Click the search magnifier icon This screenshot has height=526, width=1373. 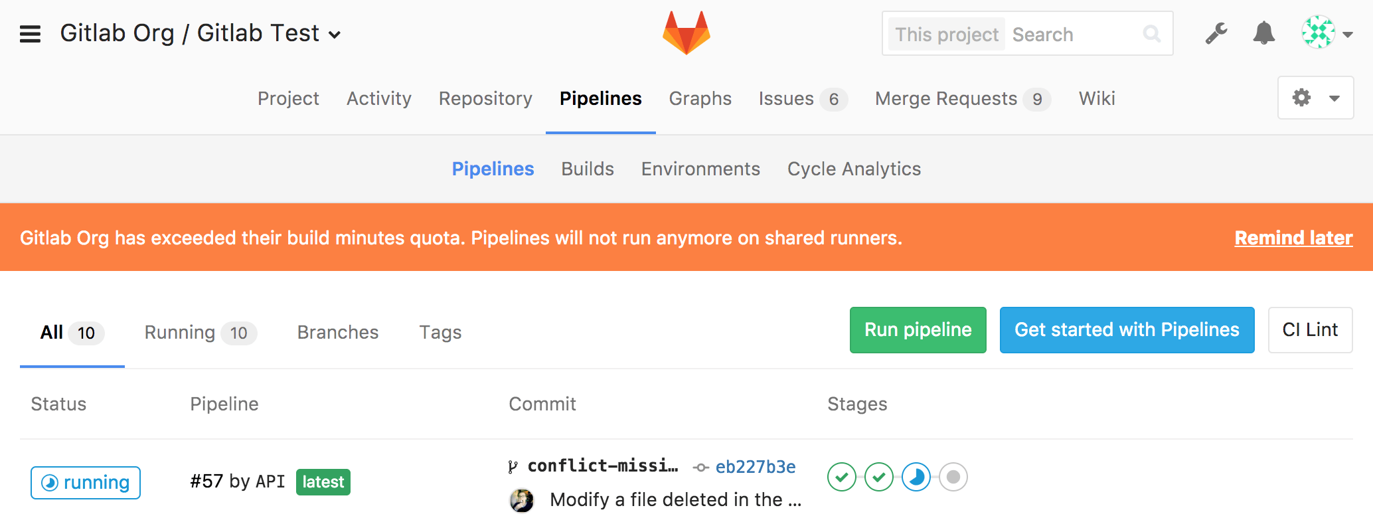[x=1152, y=34]
